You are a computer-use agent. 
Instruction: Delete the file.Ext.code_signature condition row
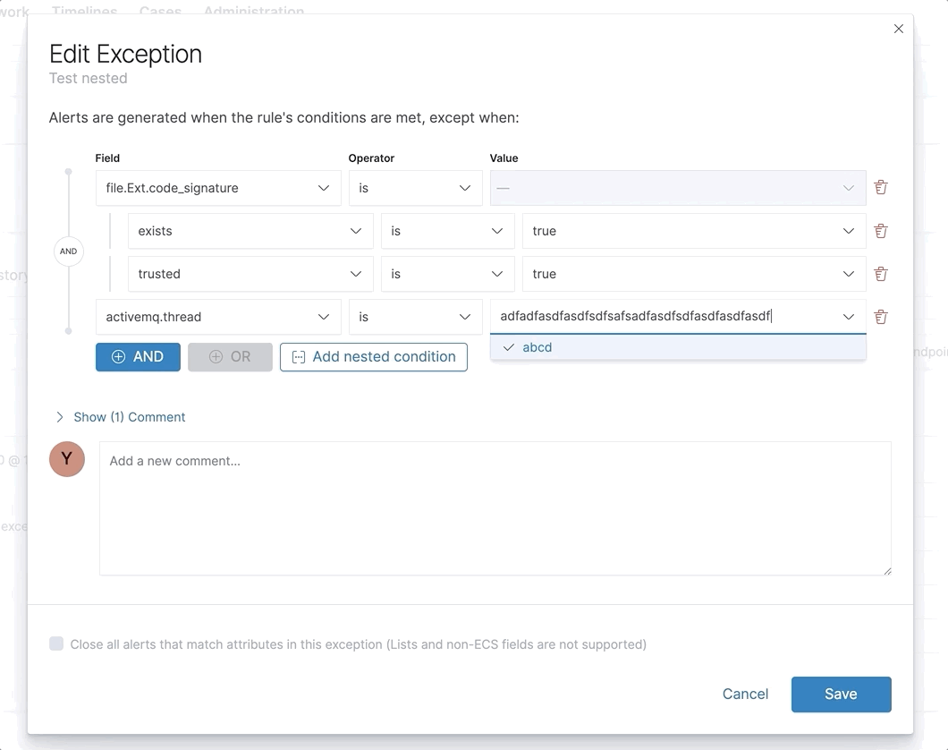pos(881,188)
